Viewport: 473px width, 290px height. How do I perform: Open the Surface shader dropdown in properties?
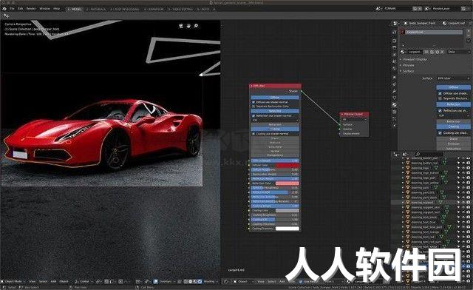tap(453, 78)
